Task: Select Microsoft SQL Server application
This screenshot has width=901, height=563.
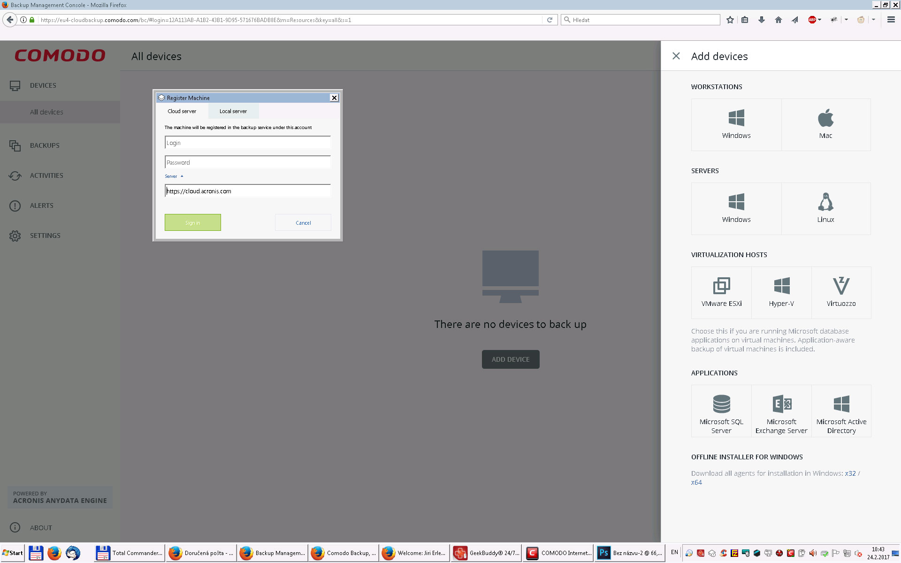Action: pos(722,411)
